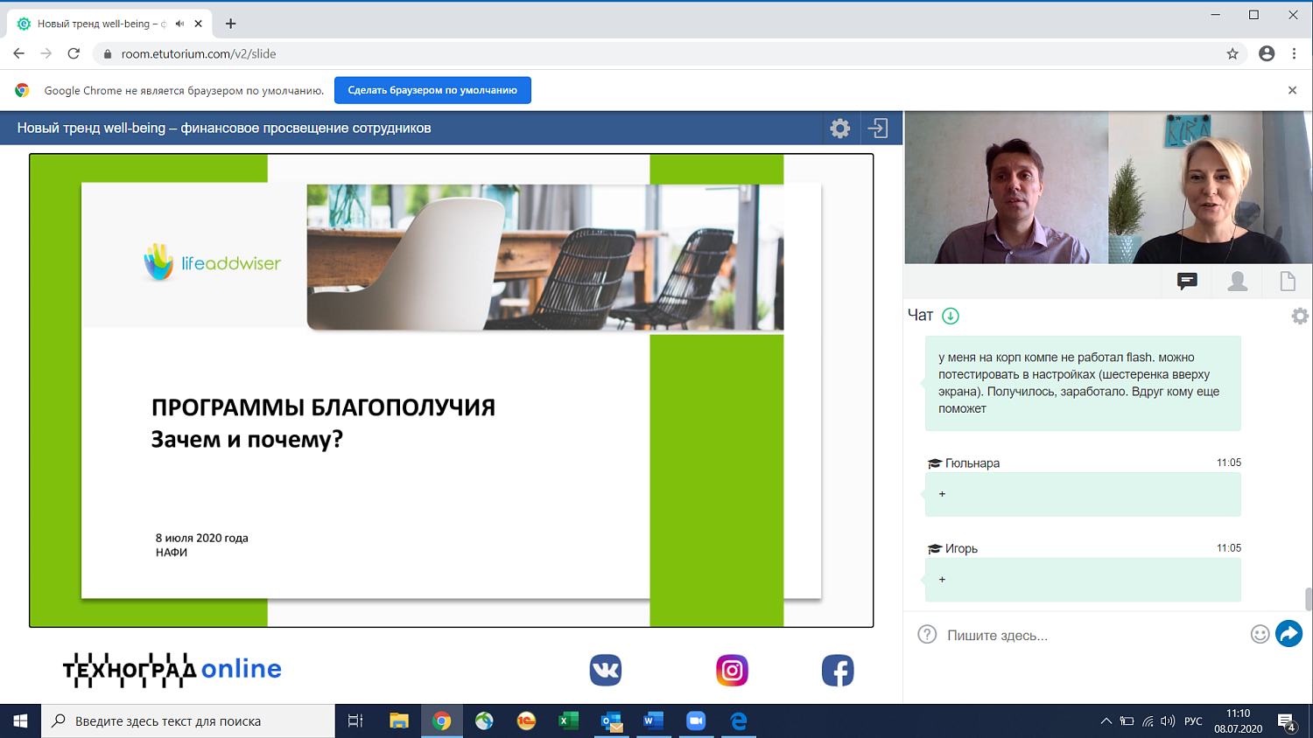Open Internet Explorer from the taskbar
This screenshot has width=1313, height=738.
coord(739,721)
